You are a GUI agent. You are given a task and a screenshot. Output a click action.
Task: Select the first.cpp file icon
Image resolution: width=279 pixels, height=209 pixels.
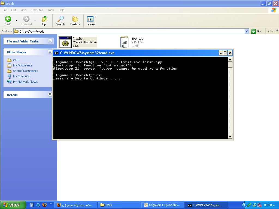124,42
